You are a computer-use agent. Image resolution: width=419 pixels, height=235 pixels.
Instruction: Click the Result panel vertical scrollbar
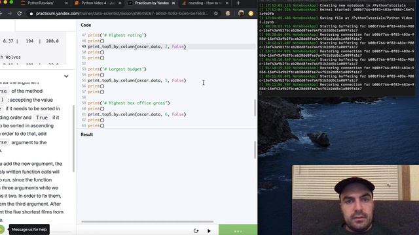click(255, 149)
